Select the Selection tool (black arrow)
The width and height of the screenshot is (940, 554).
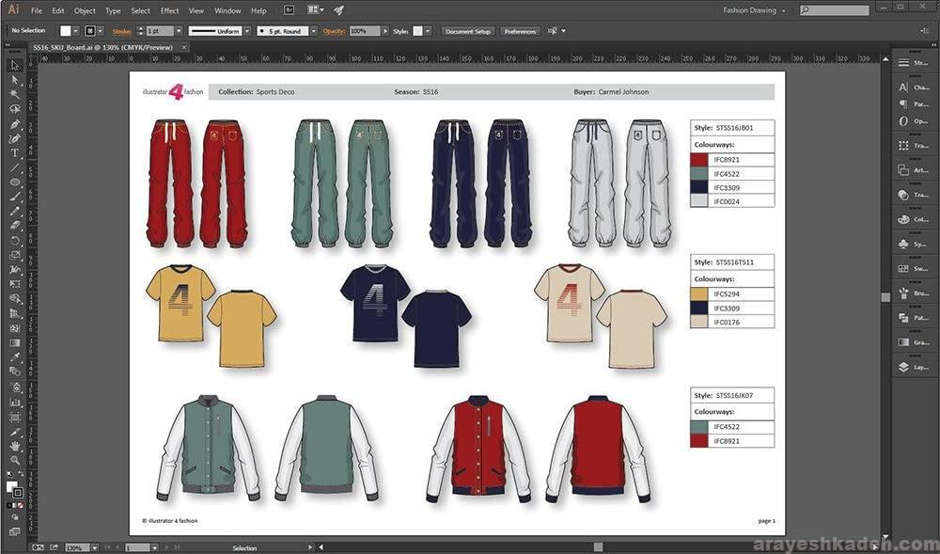15,66
